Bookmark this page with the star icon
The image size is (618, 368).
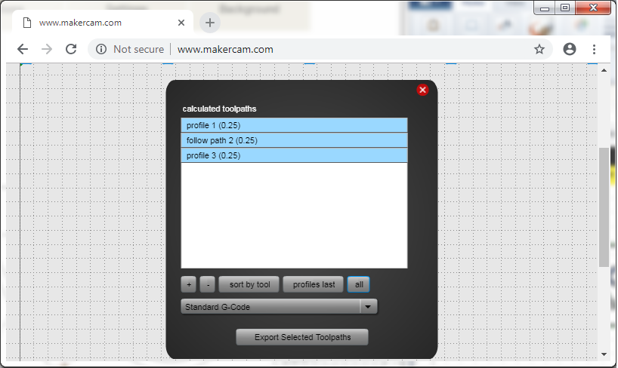tap(539, 49)
